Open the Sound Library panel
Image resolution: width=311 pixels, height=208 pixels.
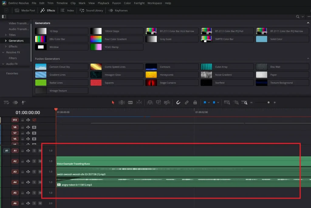coord(91,11)
